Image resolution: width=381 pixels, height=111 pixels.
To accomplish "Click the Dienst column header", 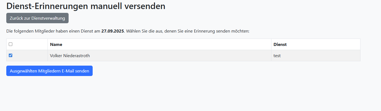I will pyautogui.click(x=280, y=44).
